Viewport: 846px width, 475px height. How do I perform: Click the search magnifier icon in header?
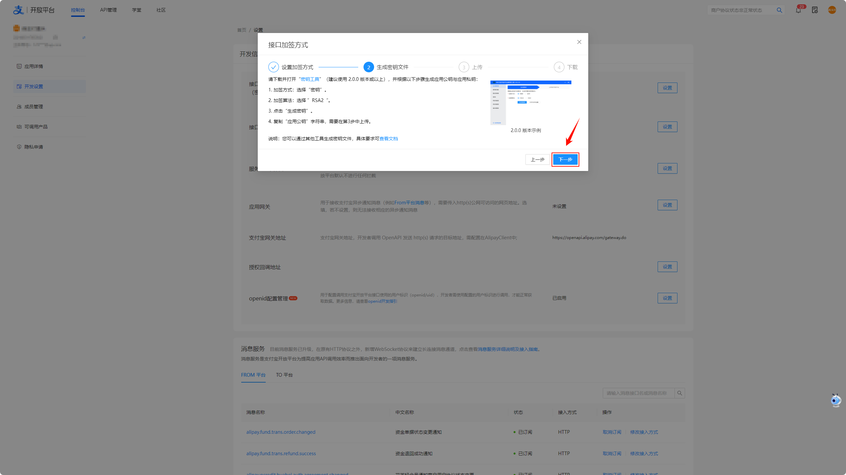pyautogui.click(x=779, y=10)
